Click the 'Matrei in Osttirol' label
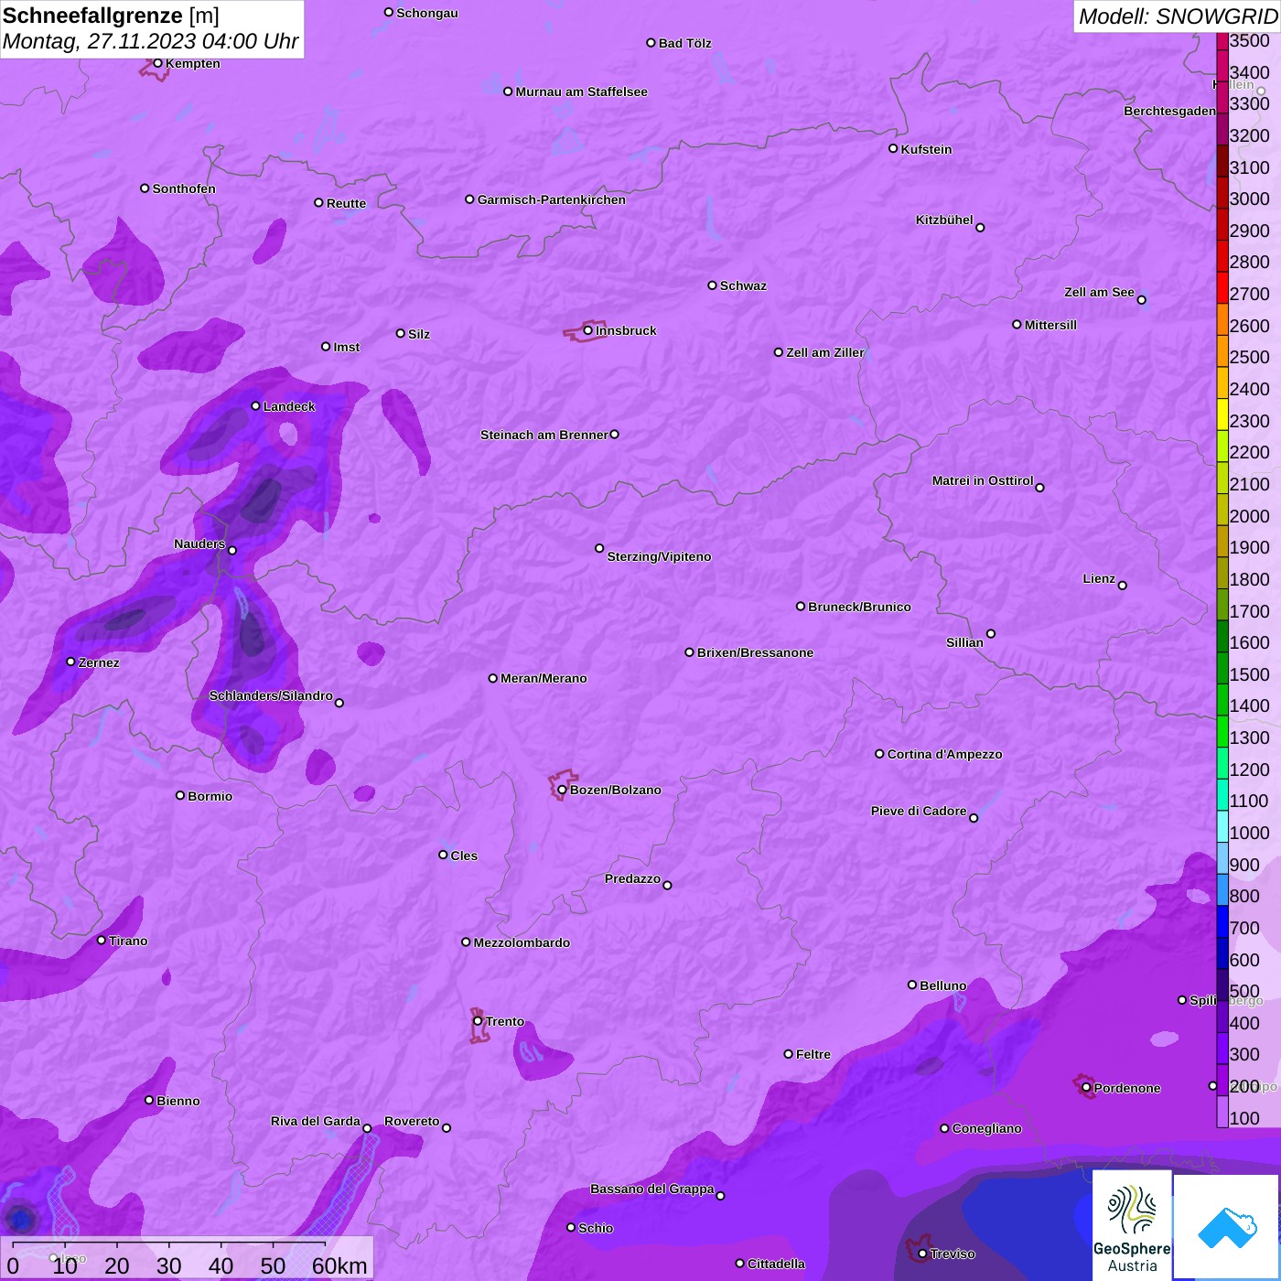The width and height of the screenshot is (1281, 1281). [983, 480]
